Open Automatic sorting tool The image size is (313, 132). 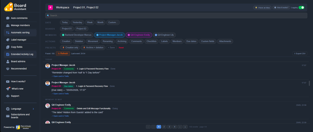pos(20,32)
